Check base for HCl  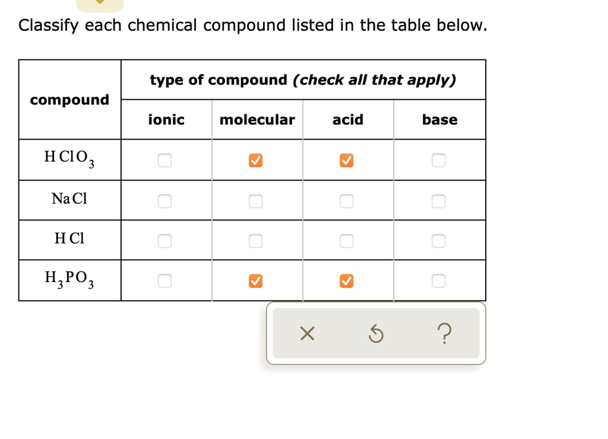pyautogui.click(x=438, y=241)
